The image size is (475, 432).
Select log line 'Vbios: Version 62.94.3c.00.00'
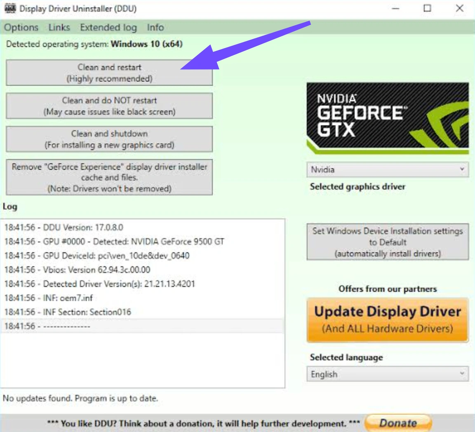pos(142,270)
